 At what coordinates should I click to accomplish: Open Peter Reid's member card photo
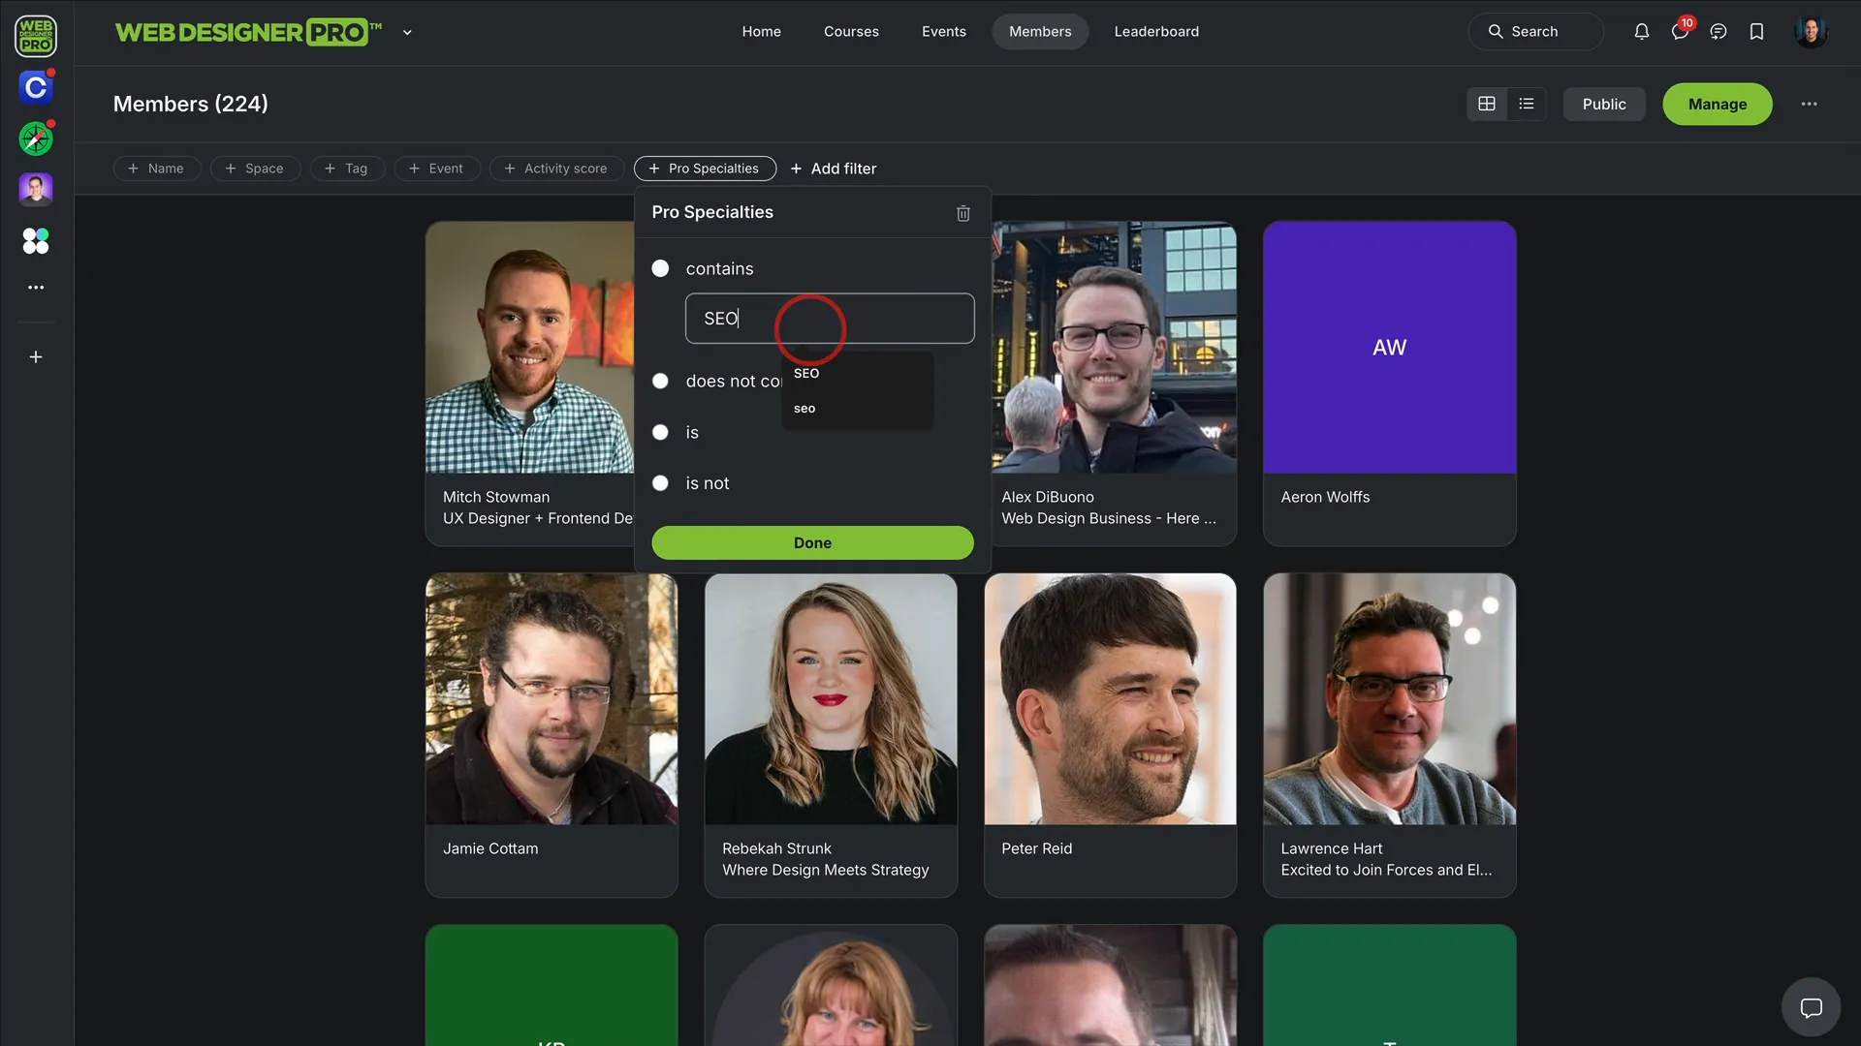coord(1110,699)
